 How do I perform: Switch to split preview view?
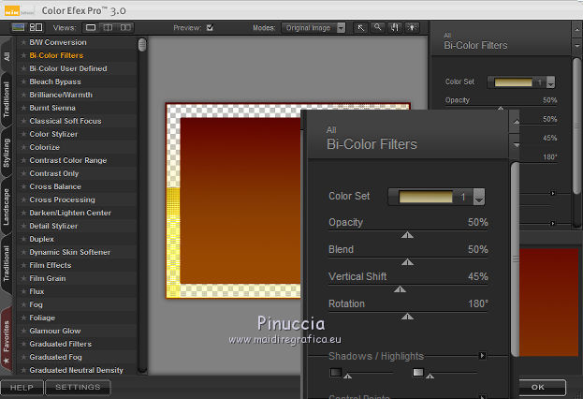tap(109, 28)
